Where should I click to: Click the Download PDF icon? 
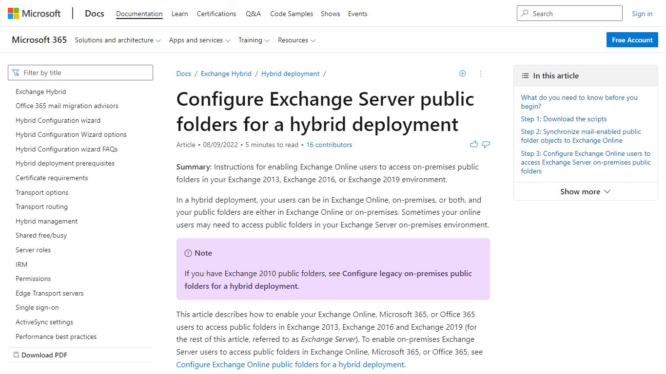tap(16, 355)
